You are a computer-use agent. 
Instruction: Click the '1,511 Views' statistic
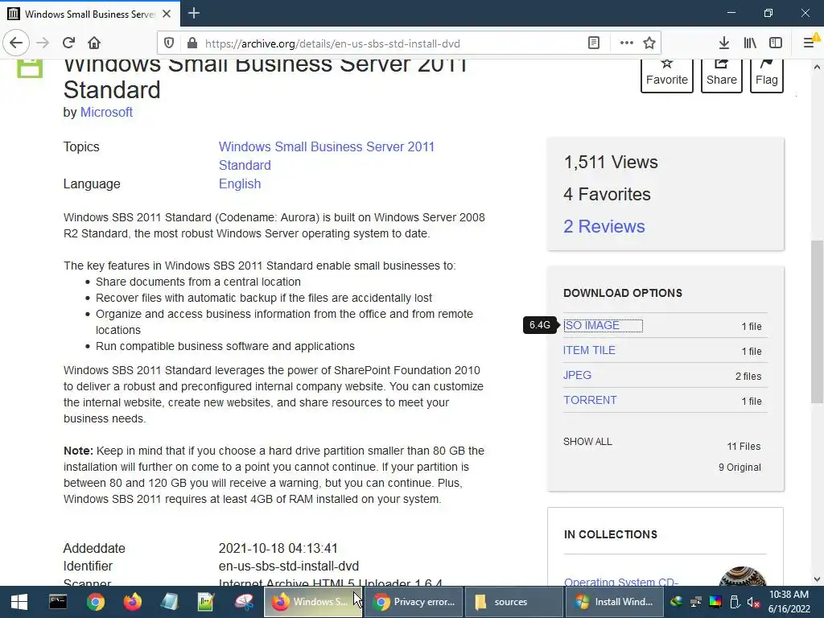tap(611, 162)
